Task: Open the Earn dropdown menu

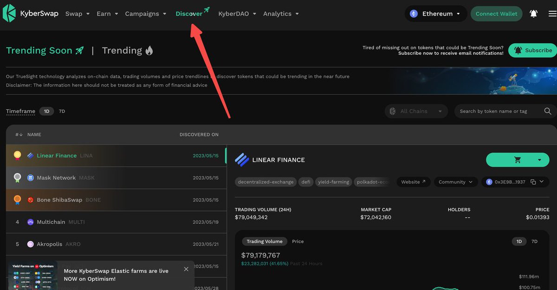Action: [107, 14]
